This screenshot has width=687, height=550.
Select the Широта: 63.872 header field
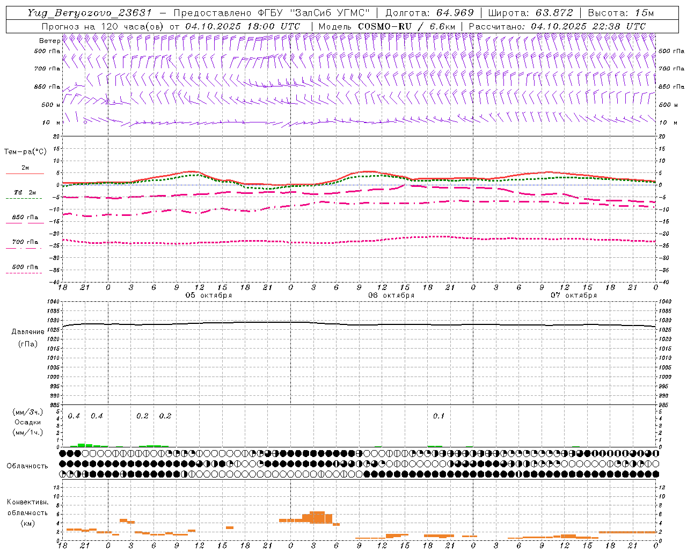[x=531, y=13]
